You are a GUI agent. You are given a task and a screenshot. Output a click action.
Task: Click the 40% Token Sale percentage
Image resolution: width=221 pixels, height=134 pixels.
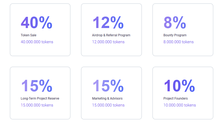pyautogui.click(x=37, y=23)
